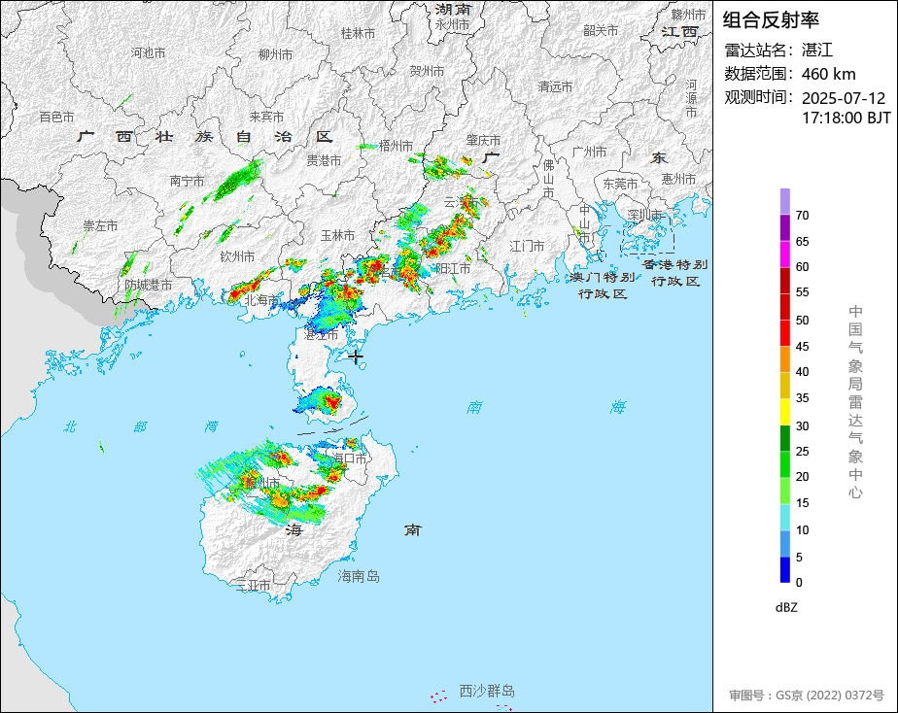Image resolution: width=898 pixels, height=713 pixels.
Task: Click the 梧州市 map label
Action: click(396, 146)
